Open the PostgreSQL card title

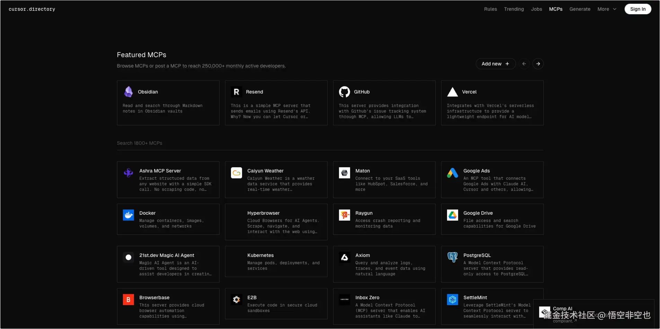(x=477, y=255)
